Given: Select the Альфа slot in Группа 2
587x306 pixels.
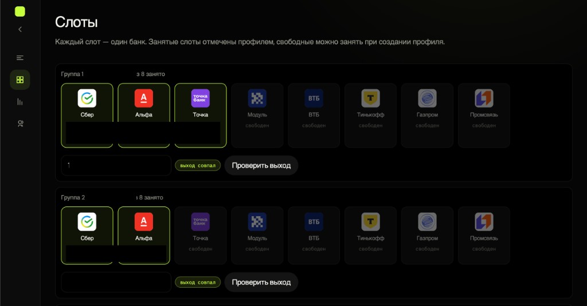Looking at the screenshot, I should coord(144,236).
